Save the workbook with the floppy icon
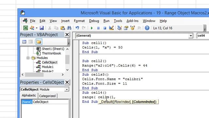This screenshot has height=118, width=209. point(41,28)
